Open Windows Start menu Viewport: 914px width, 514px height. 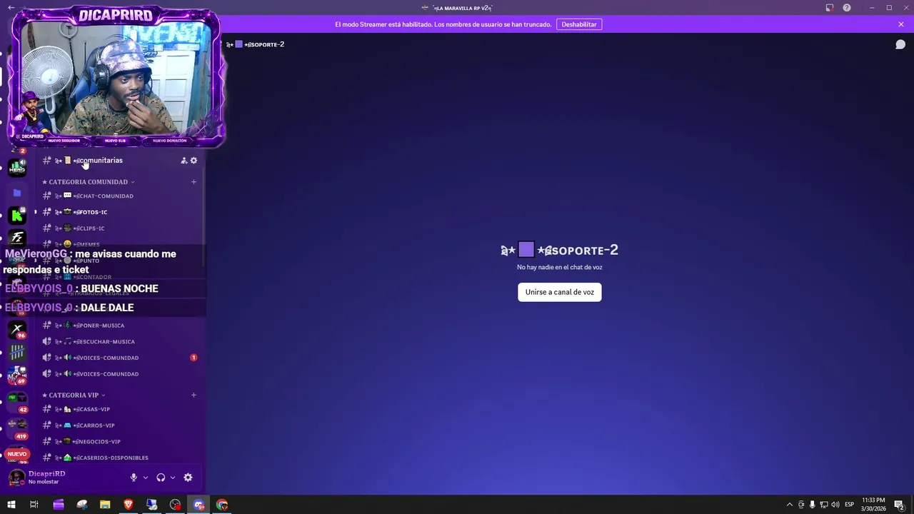pos(11,505)
